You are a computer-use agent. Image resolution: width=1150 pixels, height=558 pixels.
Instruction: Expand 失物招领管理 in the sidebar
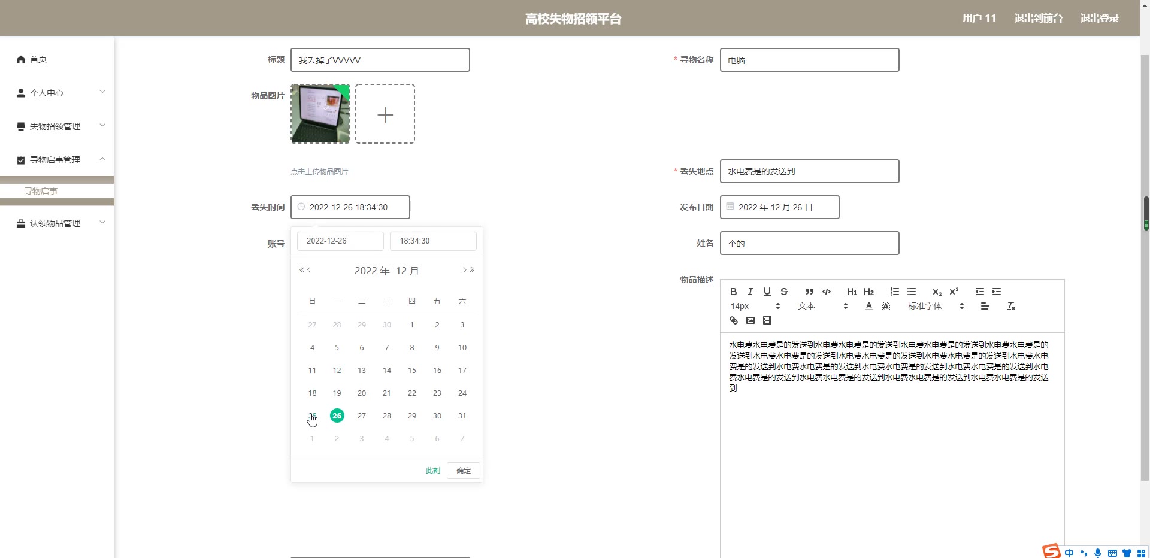pos(60,126)
